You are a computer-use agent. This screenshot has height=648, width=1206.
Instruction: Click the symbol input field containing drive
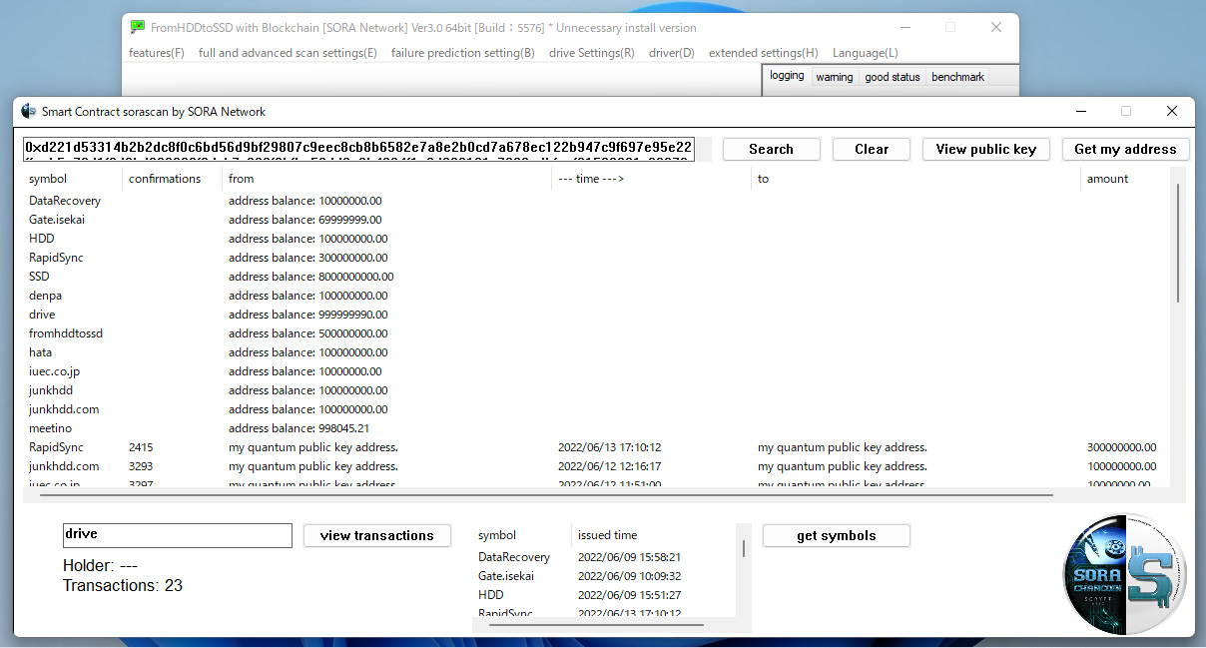click(178, 535)
